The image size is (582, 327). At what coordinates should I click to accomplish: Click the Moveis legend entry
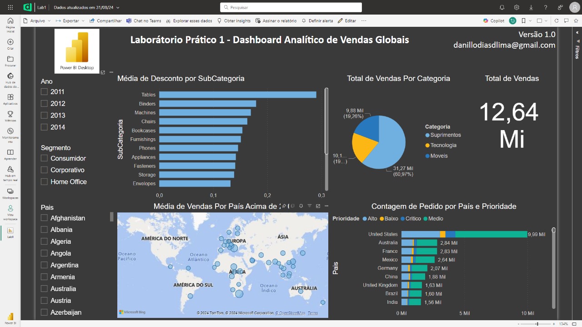[x=436, y=156]
